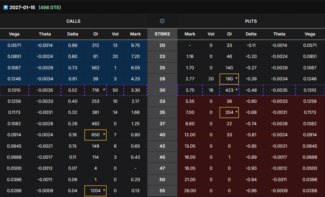Image resolution: width=325 pixels, height=197 pixels.
Task: Click the calls Vega column header
Action: click(x=14, y=34)
